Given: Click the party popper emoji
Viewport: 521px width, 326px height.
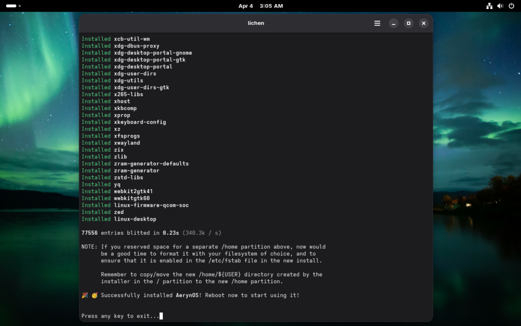Looking at the screenshot, I should (85, 295).
